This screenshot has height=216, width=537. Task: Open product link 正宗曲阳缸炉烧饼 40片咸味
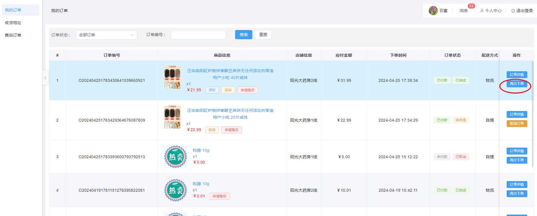point(230,74)
